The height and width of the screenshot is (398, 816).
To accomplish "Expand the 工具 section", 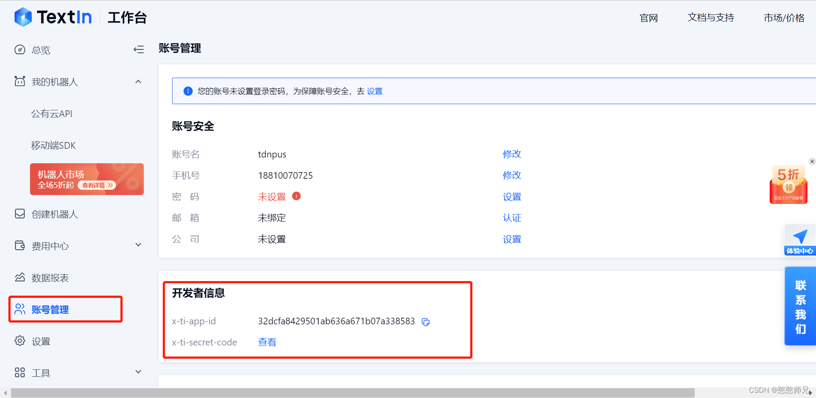I will [138, 372].
